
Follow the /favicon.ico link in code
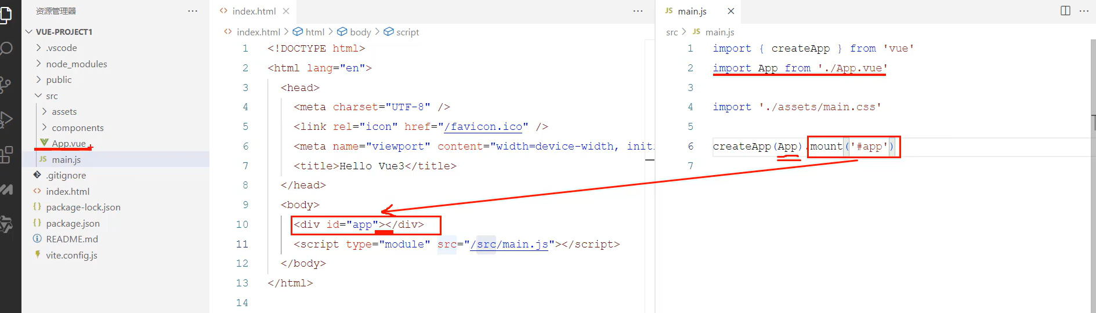[x=483, y=126]
